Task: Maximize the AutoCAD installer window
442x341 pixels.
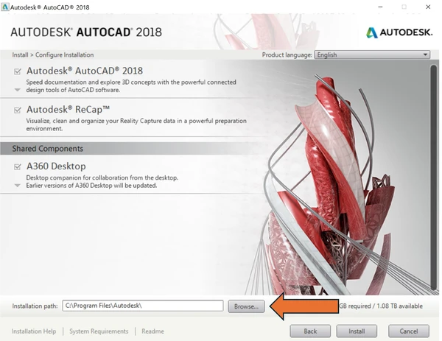Action: coord(403,7)
